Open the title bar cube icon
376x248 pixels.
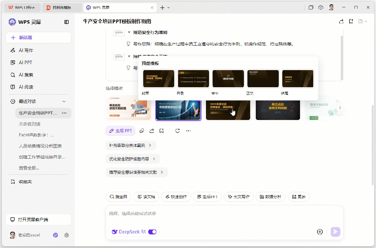pyautogui.click(x=321, y=7)
